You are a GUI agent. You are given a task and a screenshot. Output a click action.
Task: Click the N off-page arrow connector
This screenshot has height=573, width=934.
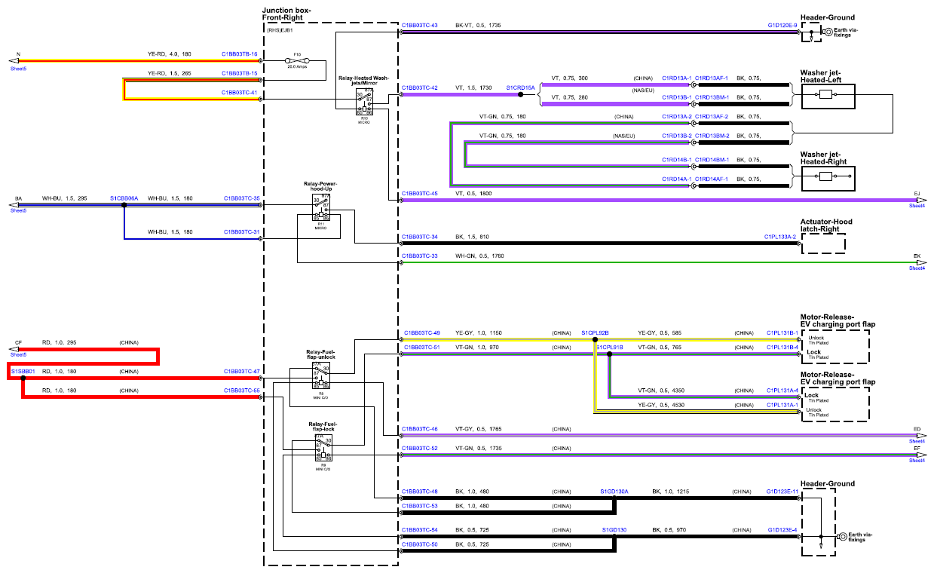click(14, 60)
